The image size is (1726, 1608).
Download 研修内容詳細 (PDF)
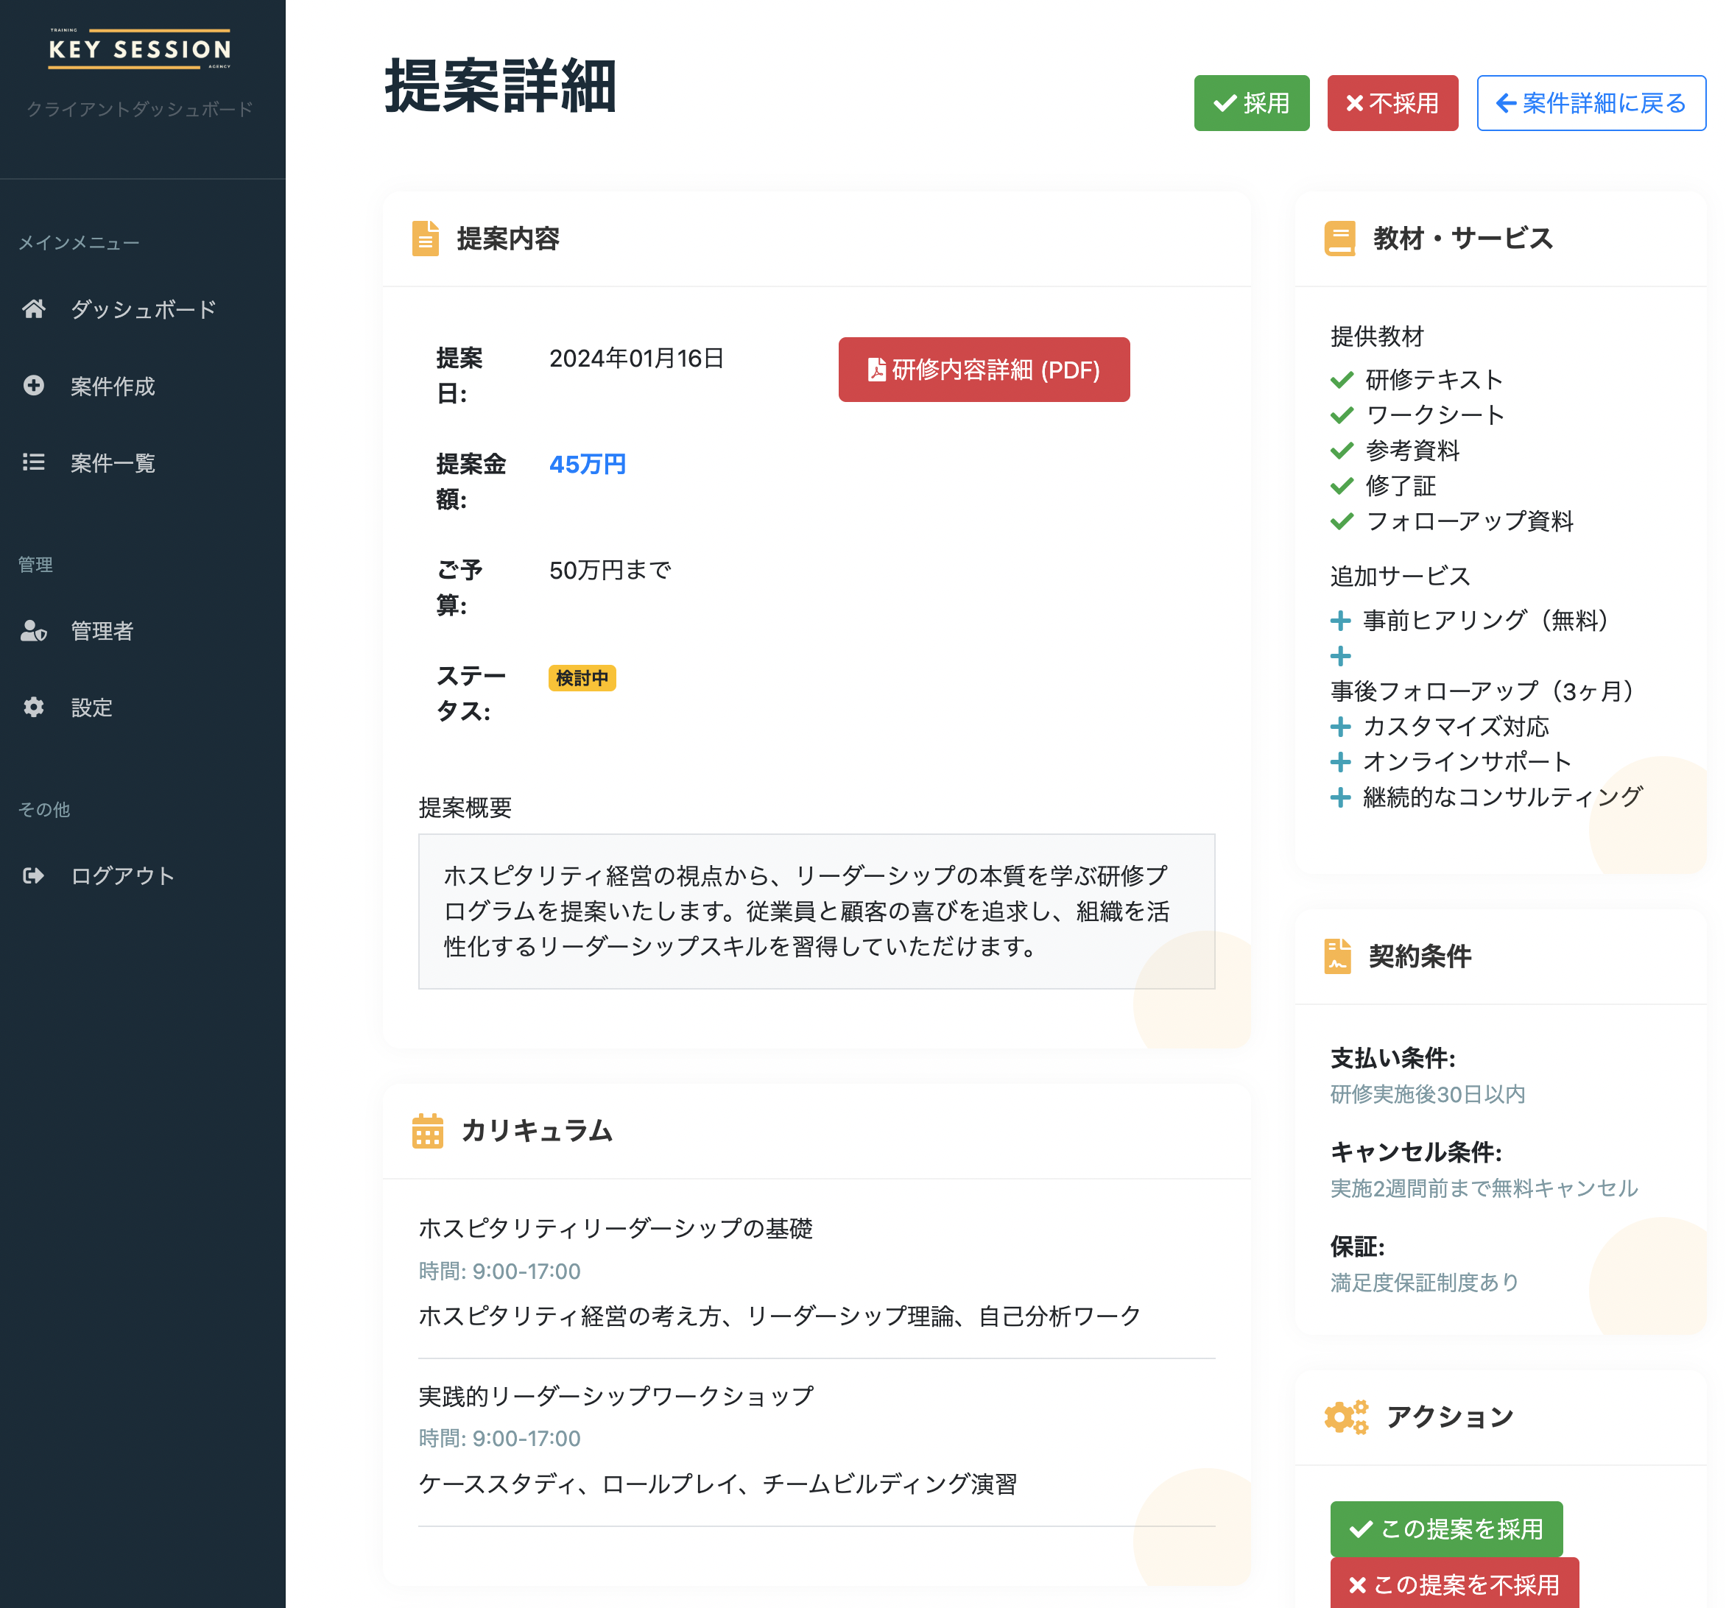tap(984, 370)
